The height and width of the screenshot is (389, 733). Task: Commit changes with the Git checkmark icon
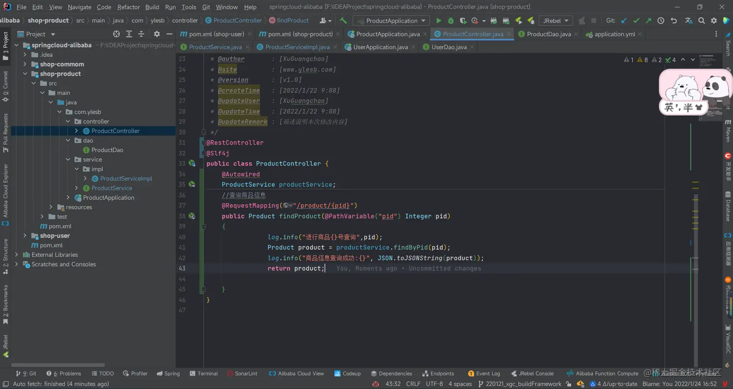click(x=636, y=21)
